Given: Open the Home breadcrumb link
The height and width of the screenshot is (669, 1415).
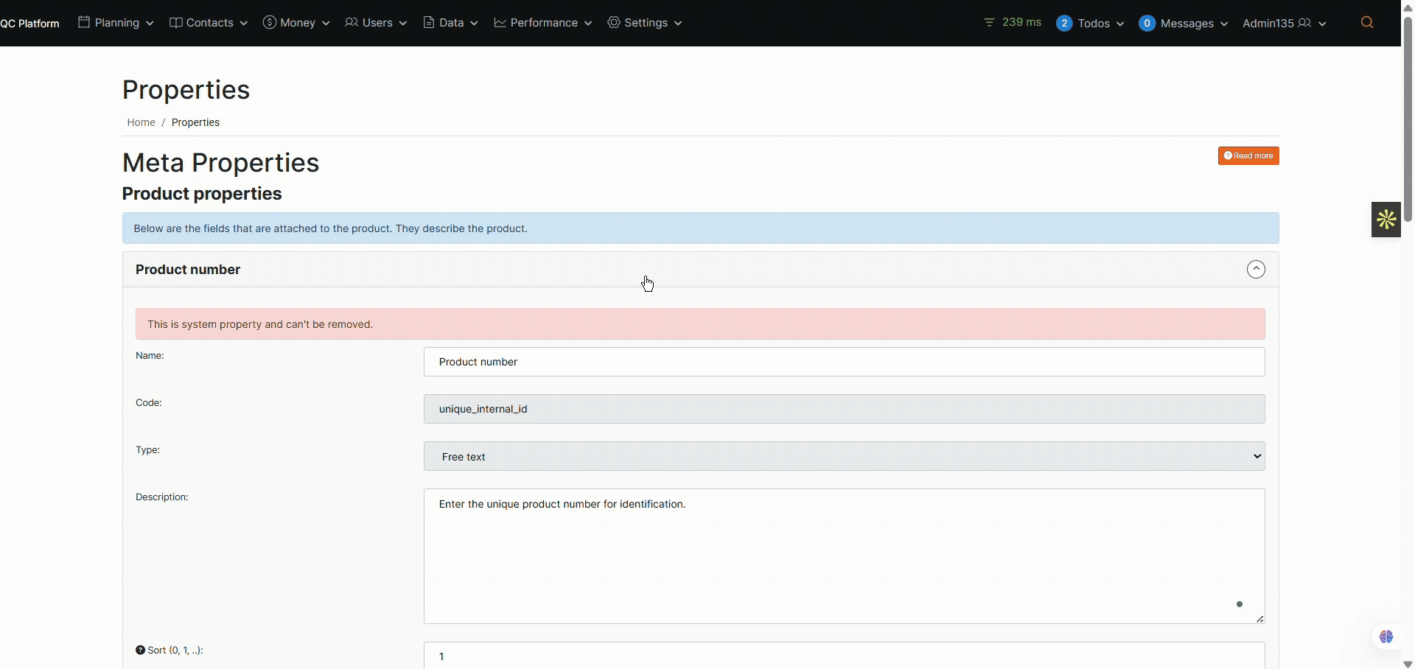Looking at the screenshot, I should click(141, 122).
